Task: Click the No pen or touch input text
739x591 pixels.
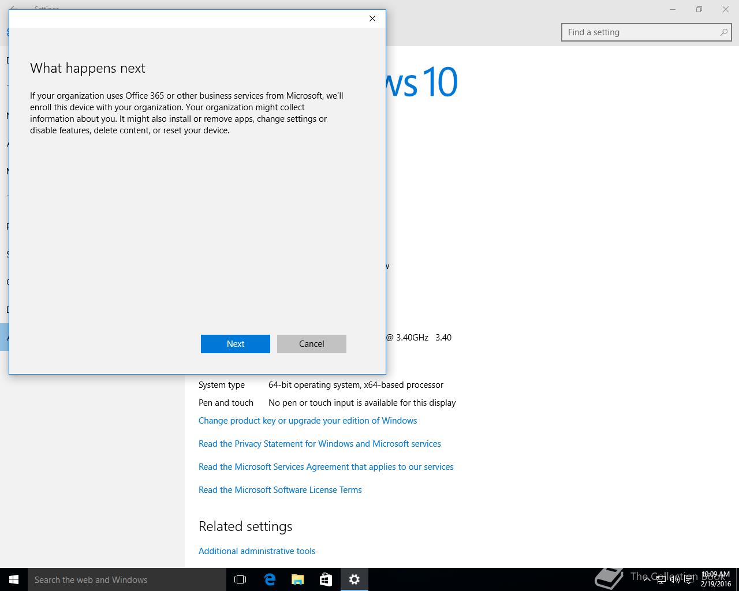Action: click(x=362, y=403)
